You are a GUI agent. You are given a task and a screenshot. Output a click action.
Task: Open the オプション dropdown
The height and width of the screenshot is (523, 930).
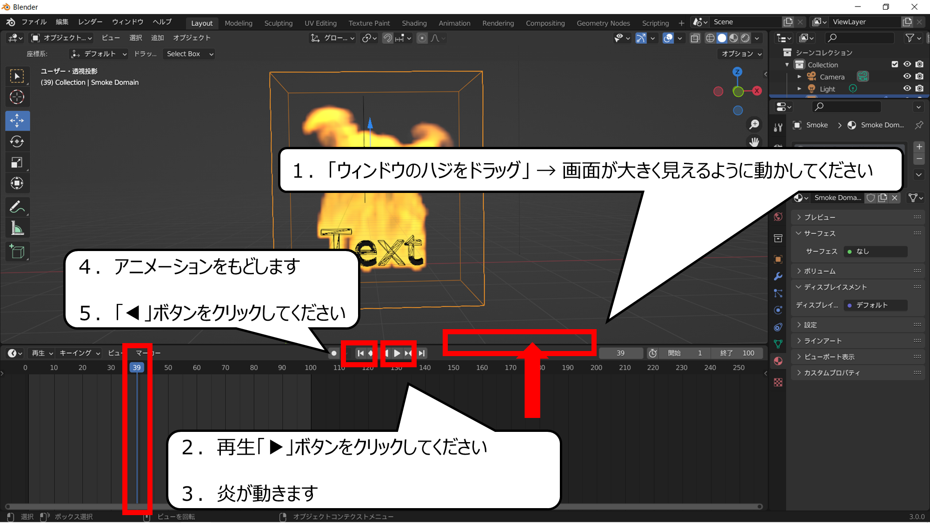point(741,54)
